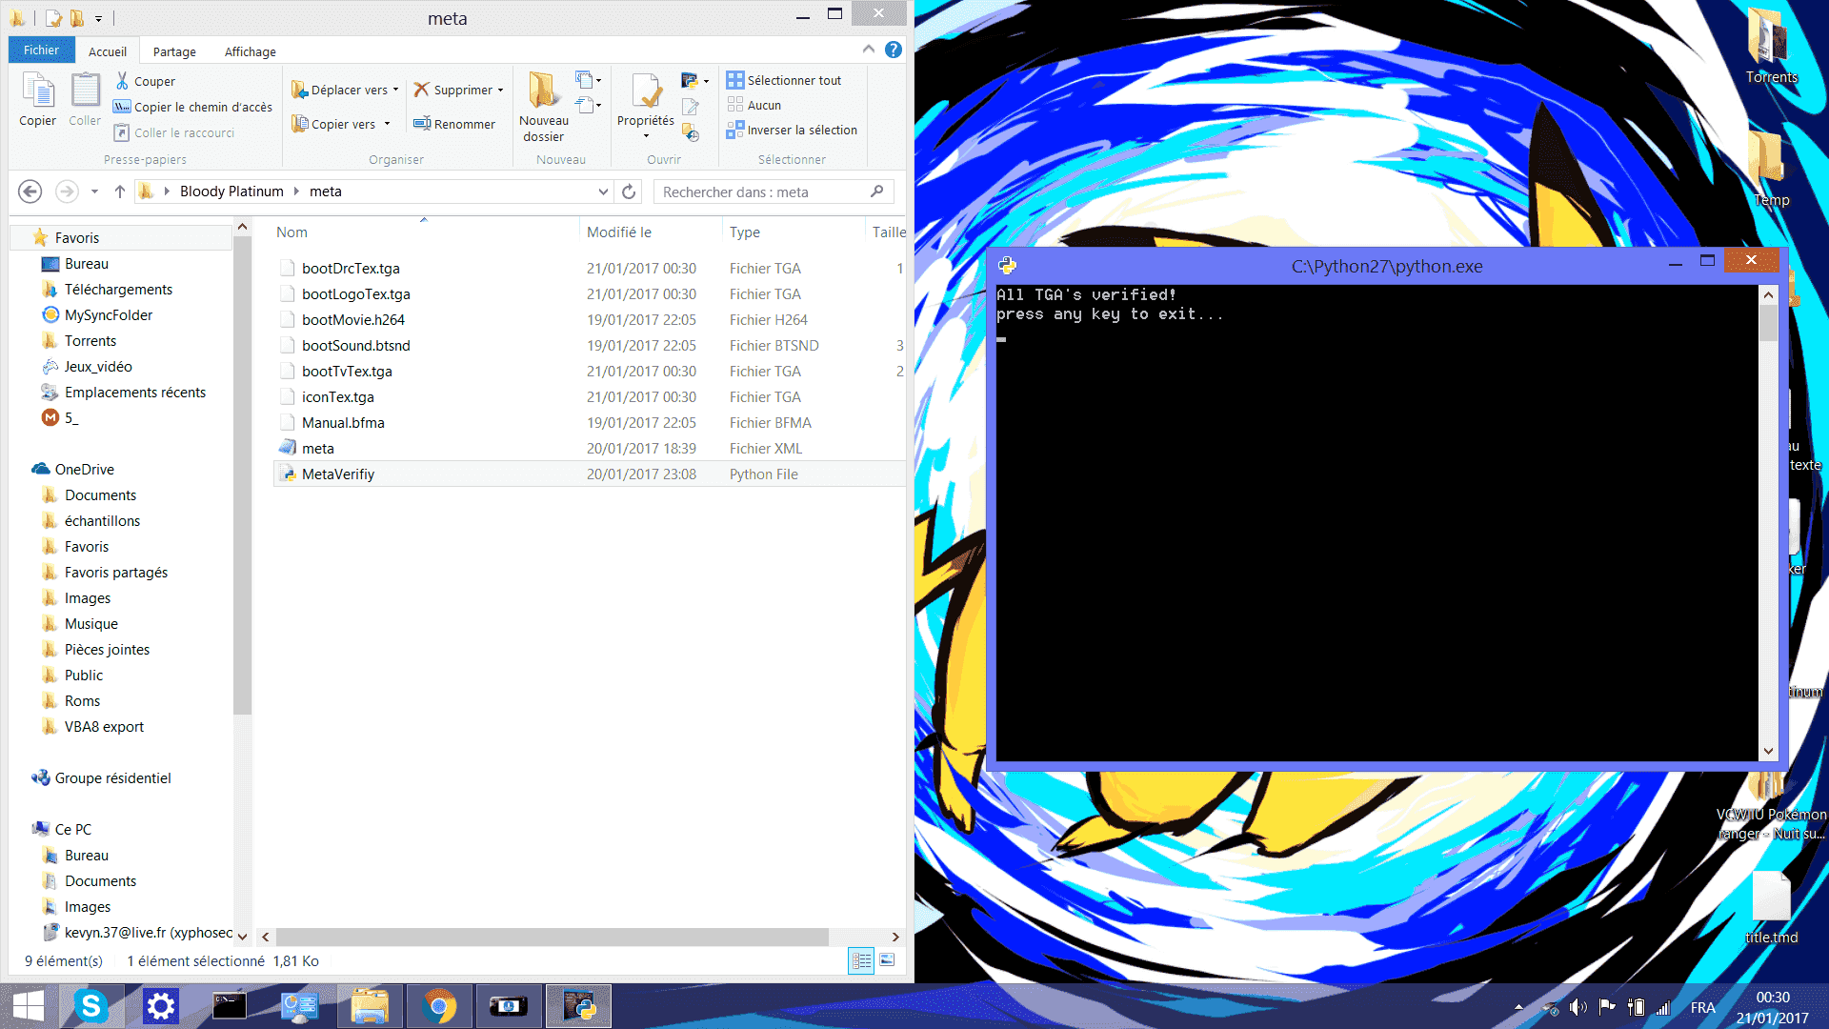
Task: Open File Explorer taskbar icon
Action: tap(370, 1006)
